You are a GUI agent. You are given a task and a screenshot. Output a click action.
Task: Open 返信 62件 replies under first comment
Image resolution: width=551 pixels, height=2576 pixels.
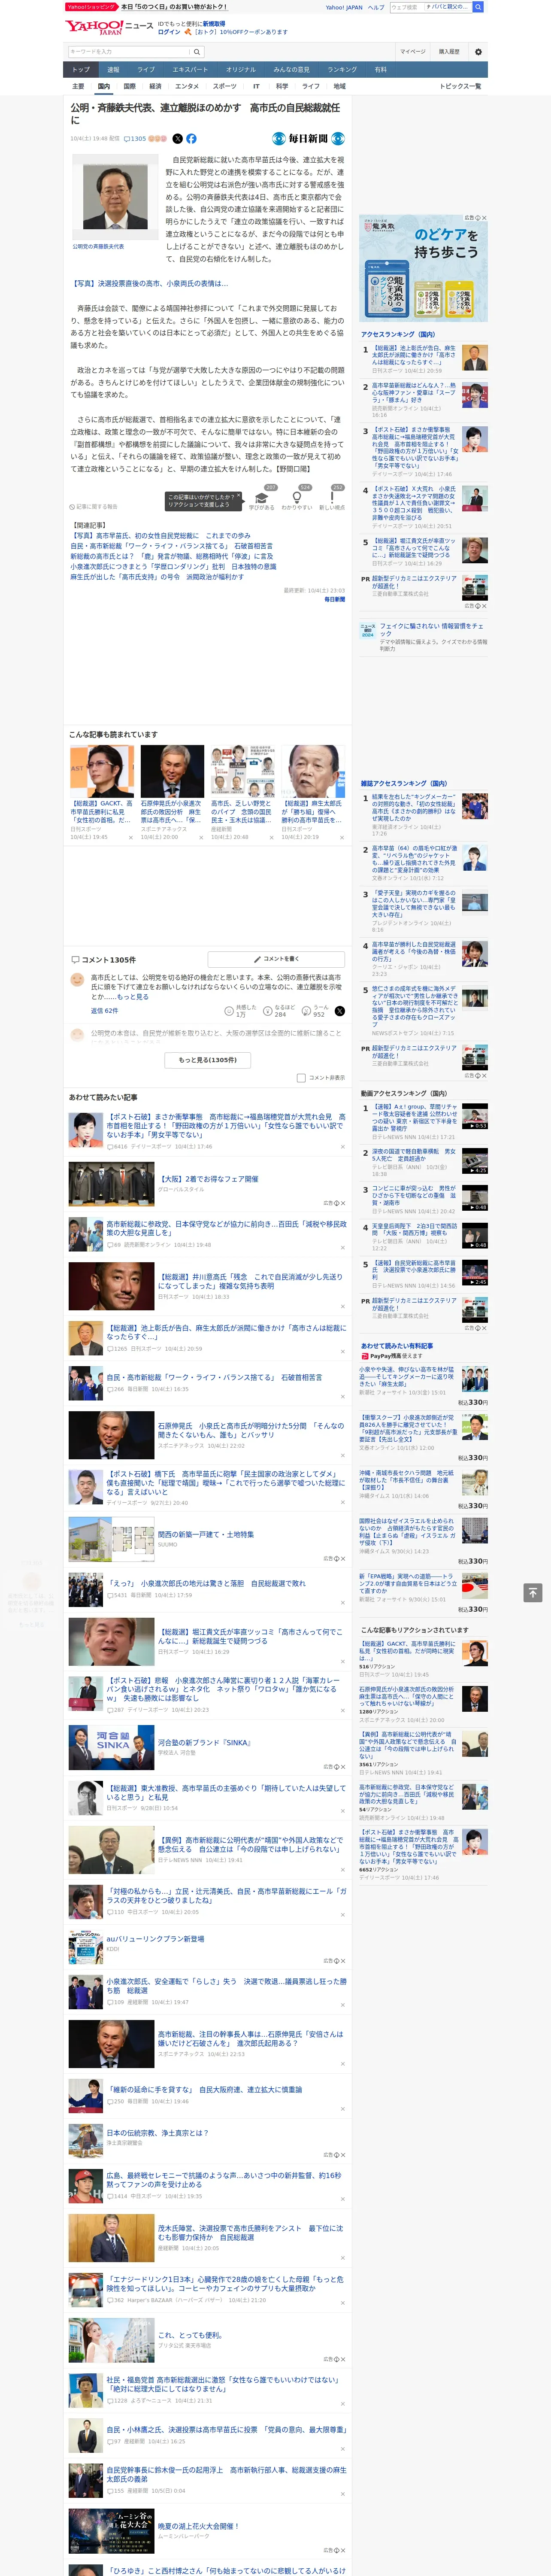coord(104,1011)
